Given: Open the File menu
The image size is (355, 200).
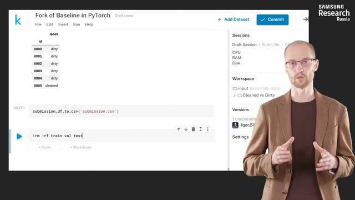Looking at the screenshot, I should [38, 24].
